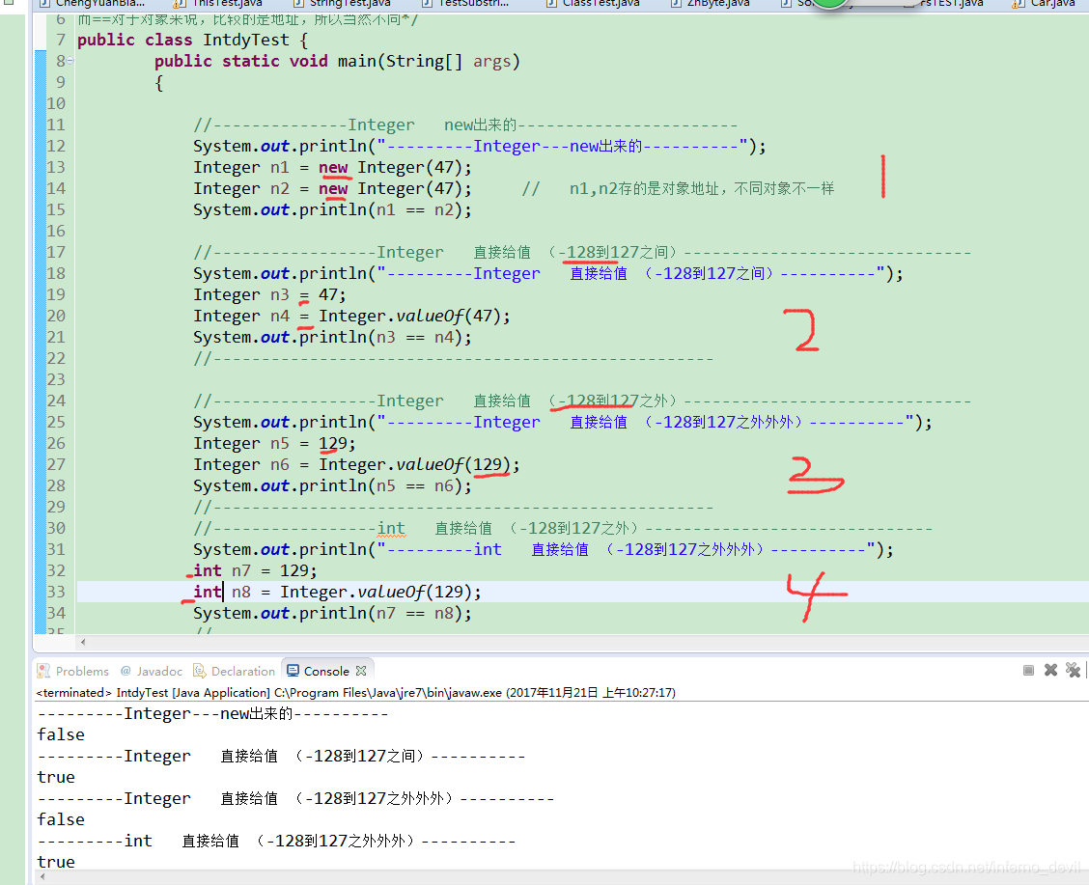Click the console horizontal scrollbar left arrow
The image size is (1089, 885).
coord(43,876)
